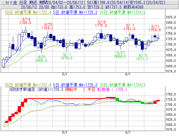Click the upper chart 10日 MA=1724.5 legend

(122, 12)
